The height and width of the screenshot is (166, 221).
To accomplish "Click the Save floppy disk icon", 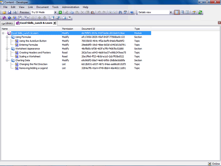I will pos(9,12).
